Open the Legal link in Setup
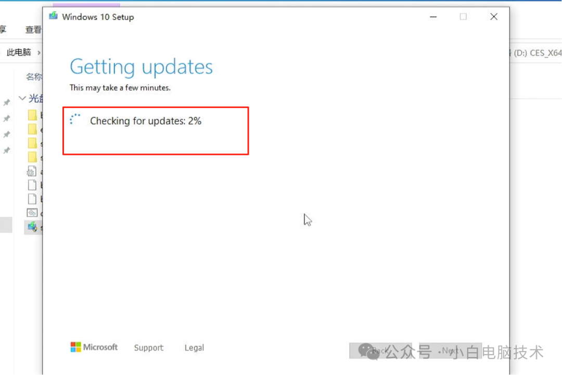This screenshot has width=562, height=375. [194, 347]
